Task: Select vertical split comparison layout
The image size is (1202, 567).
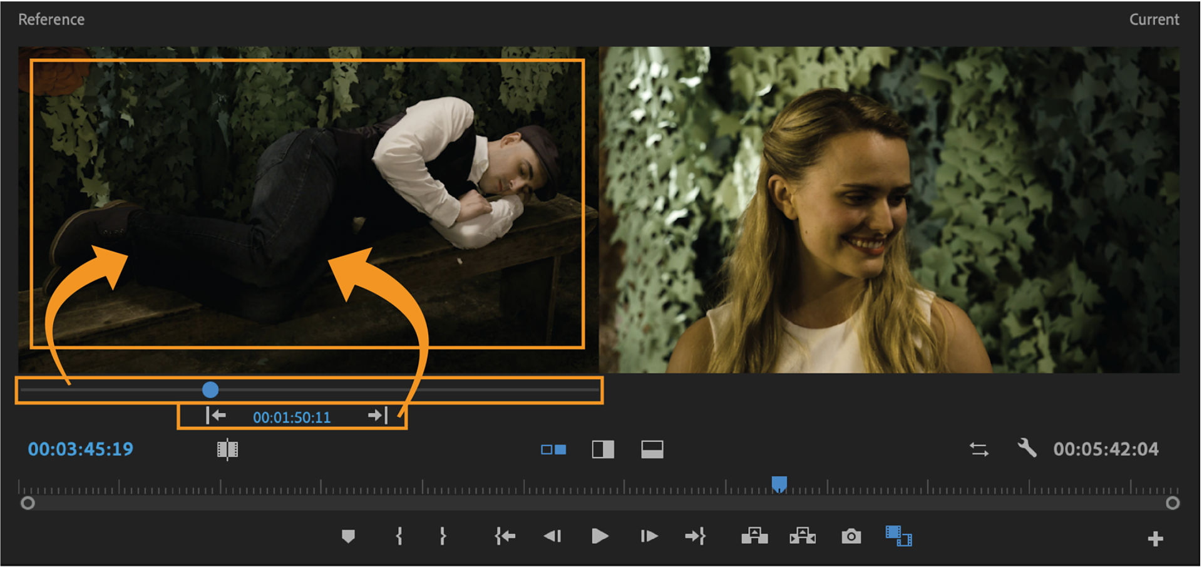Action: 603,449
